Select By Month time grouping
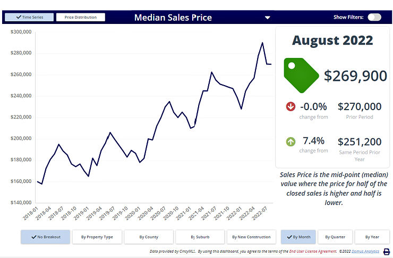 pos(298,237)
